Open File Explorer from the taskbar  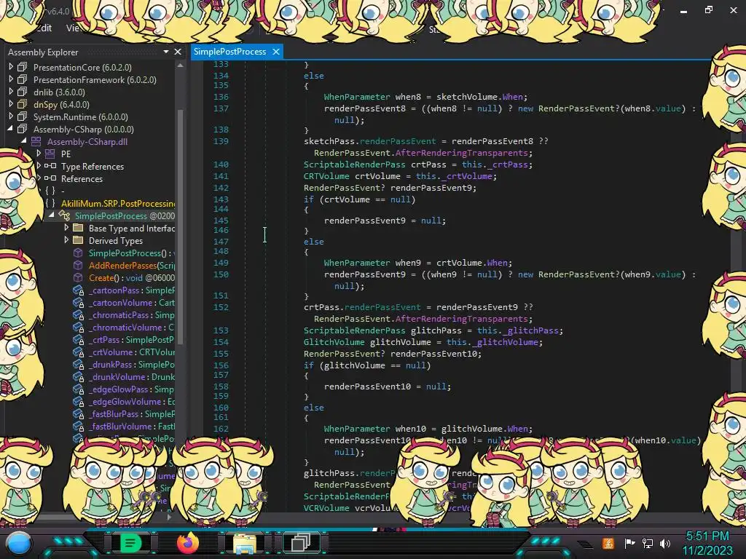(x=244, y=544)
